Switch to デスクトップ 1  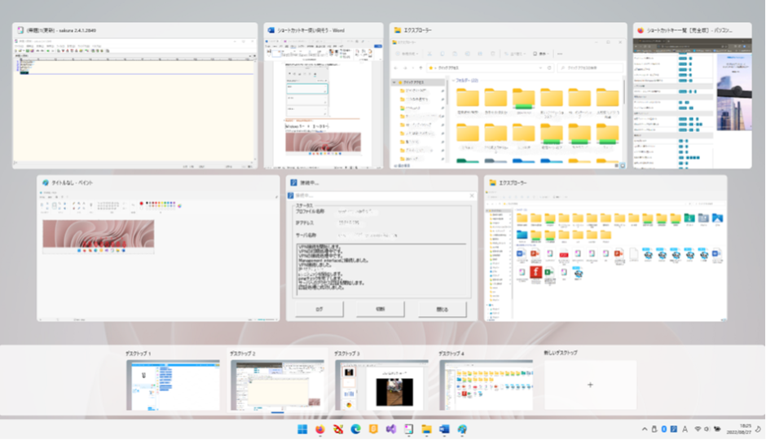click(x=173, y=385)
